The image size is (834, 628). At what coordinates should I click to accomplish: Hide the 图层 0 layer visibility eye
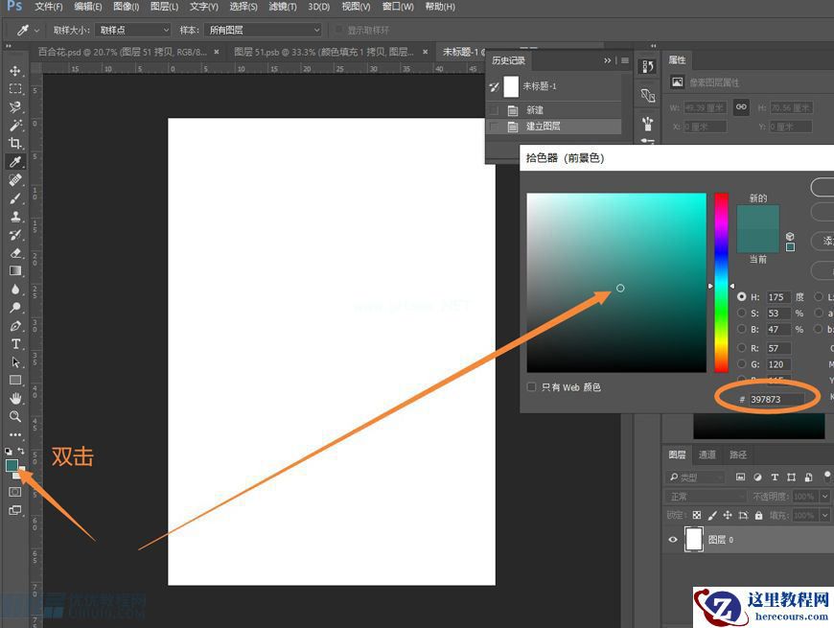pos(675,539)
